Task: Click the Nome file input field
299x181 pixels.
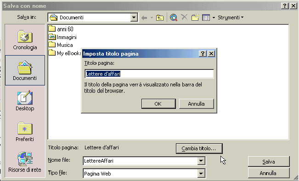Action: pyautogui.click(x=141, y=161)
